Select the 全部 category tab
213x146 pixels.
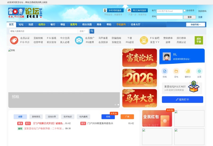click(x=20, y=117)
